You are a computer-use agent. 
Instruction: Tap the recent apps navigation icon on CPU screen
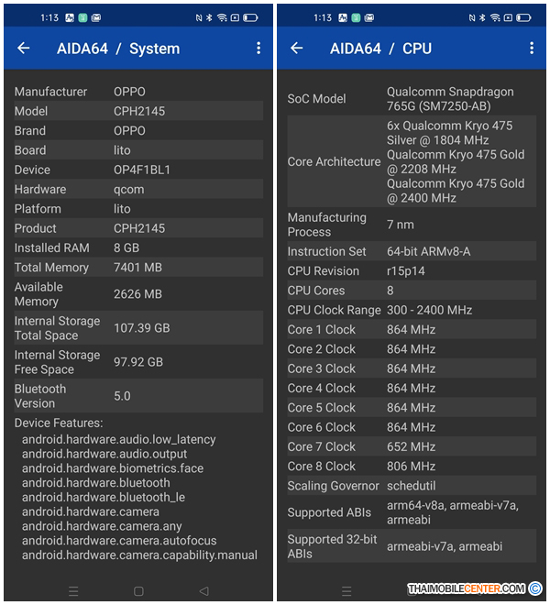tap(346, 590)
